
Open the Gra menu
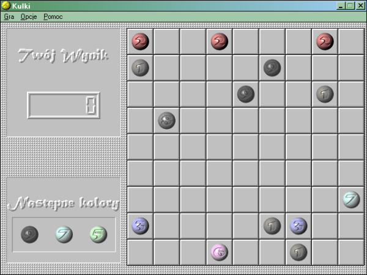(x=9, y=16)
